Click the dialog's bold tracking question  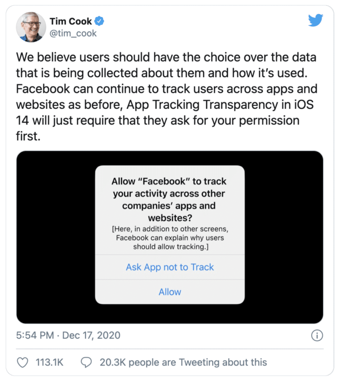[169, 199]
